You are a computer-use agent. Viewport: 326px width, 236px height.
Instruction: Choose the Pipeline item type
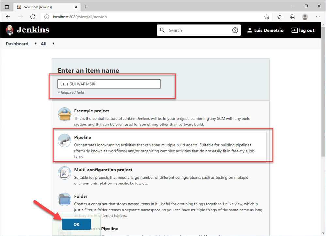point(160,146)
